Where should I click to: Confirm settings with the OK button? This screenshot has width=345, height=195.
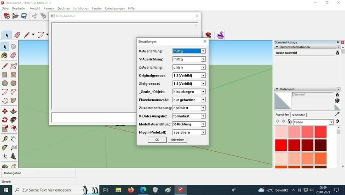157,140
